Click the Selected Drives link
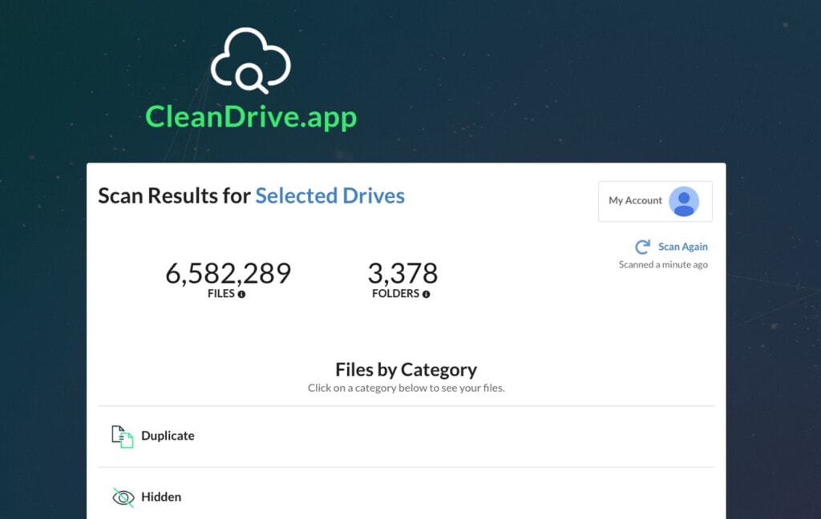Viewport: 821px width, 519px height. [x=330, y=195]
